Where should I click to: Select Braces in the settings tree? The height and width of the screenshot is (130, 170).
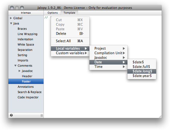coord(22,29)
